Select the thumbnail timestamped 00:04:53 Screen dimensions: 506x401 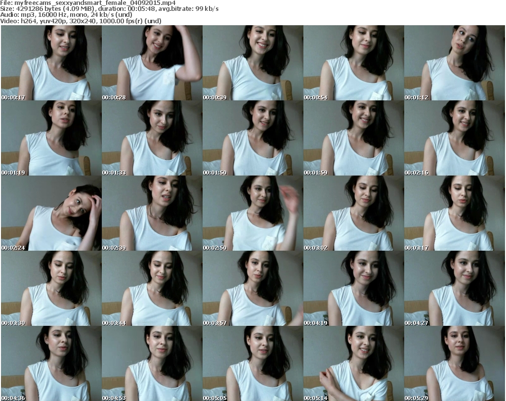152,363
